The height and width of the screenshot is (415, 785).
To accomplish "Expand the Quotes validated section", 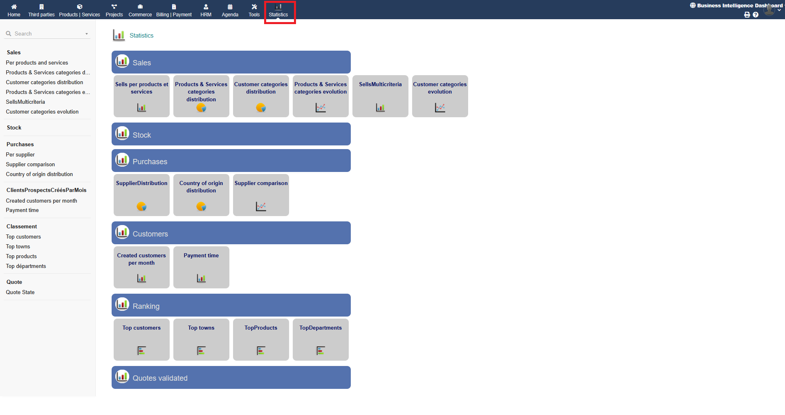I will click(231, 378).
